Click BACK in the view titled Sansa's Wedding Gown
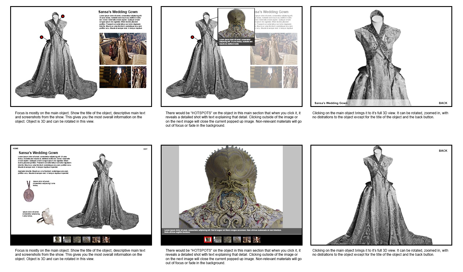The image size is (463, 272). 443,103
